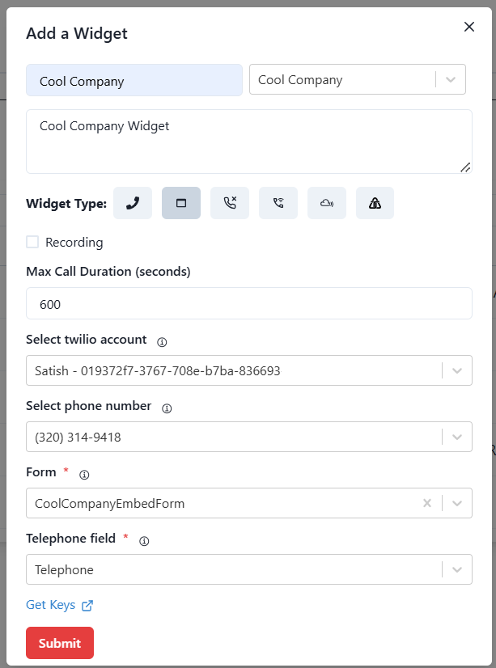This screenshot has height=668, width=496.
Task: Click the Recording label text
Action: [74, 243]
